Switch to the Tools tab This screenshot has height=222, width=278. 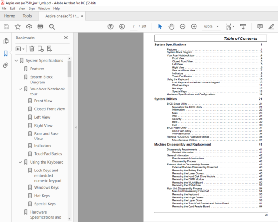(27, 16)
